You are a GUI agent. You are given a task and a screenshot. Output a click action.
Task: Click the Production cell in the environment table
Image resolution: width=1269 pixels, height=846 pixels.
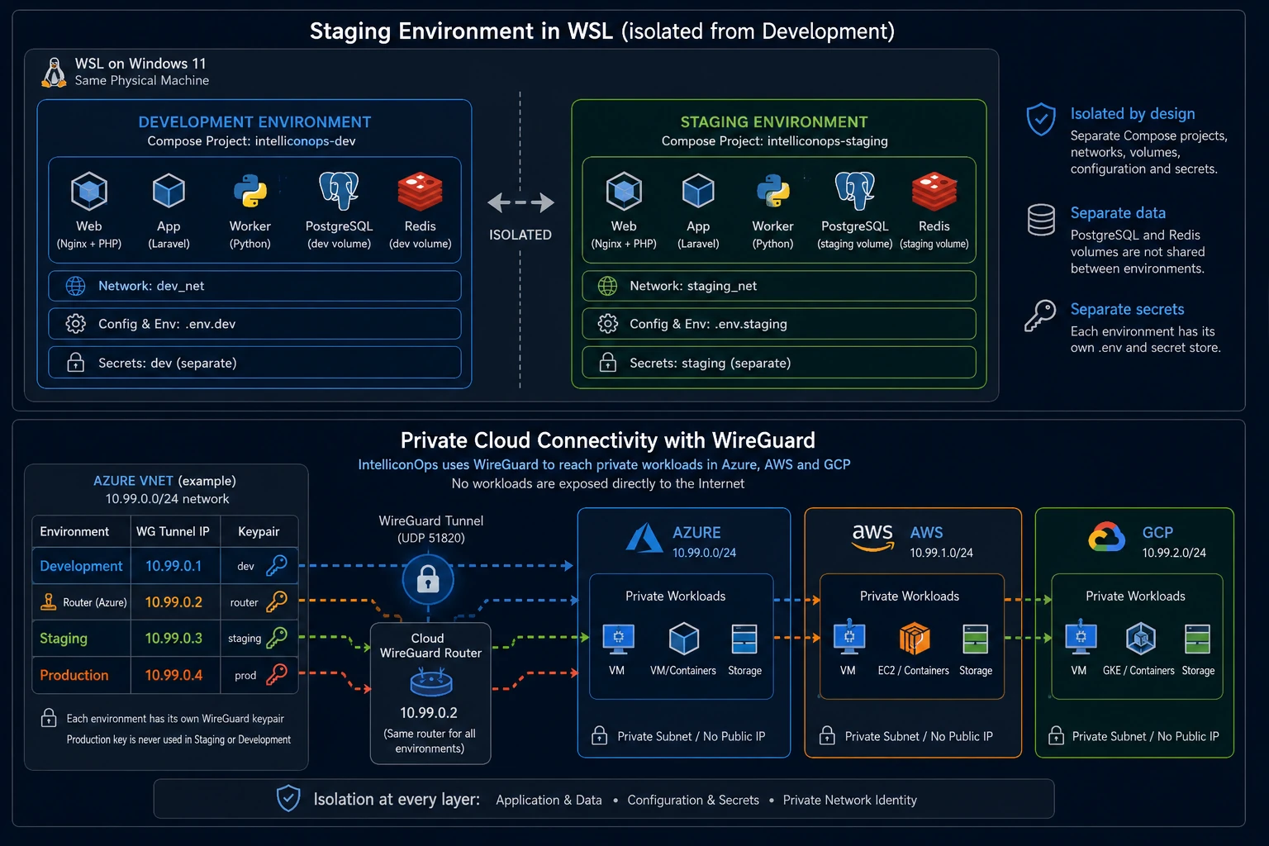click(81, 675)
